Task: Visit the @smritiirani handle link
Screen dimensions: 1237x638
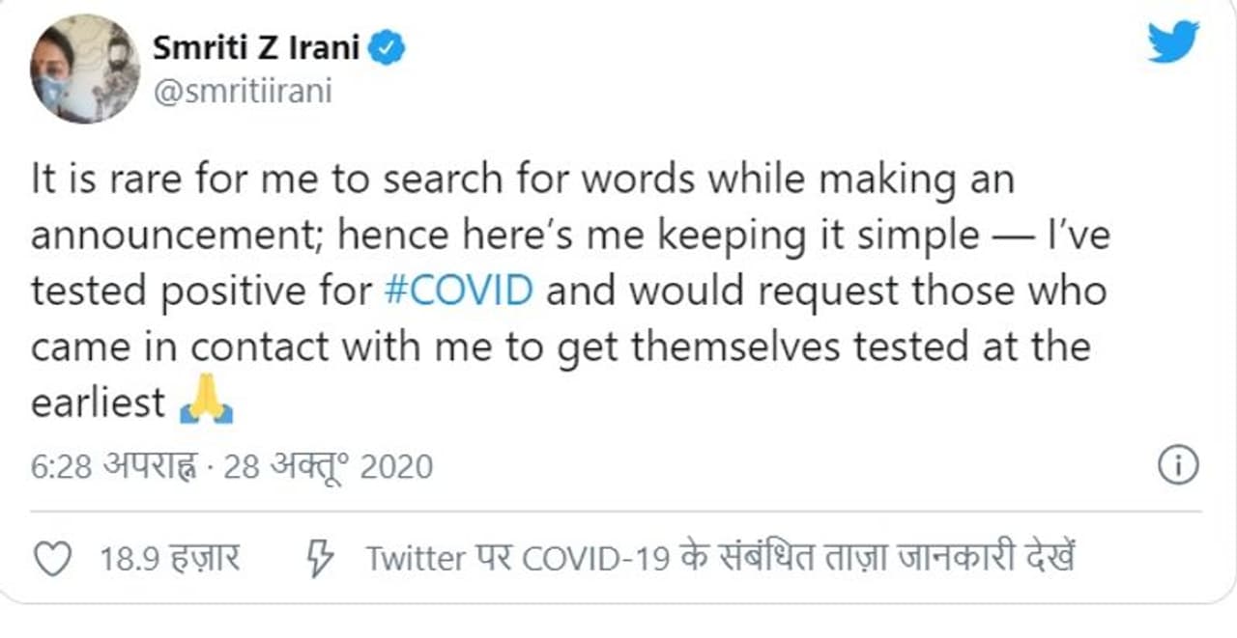Action: tap(242, 94)
